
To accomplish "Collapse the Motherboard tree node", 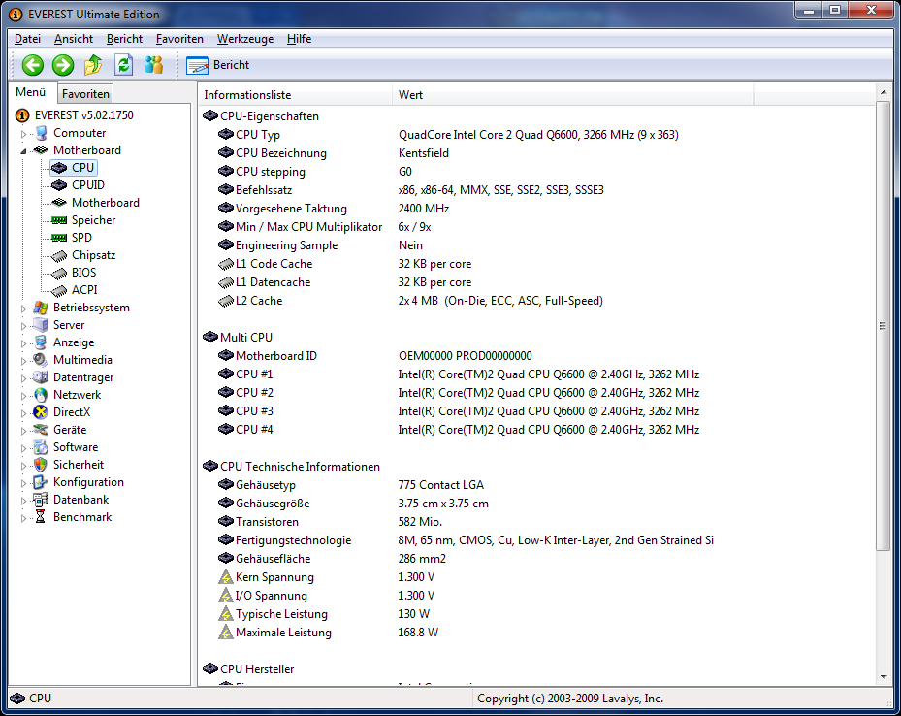I will point(23,151).
